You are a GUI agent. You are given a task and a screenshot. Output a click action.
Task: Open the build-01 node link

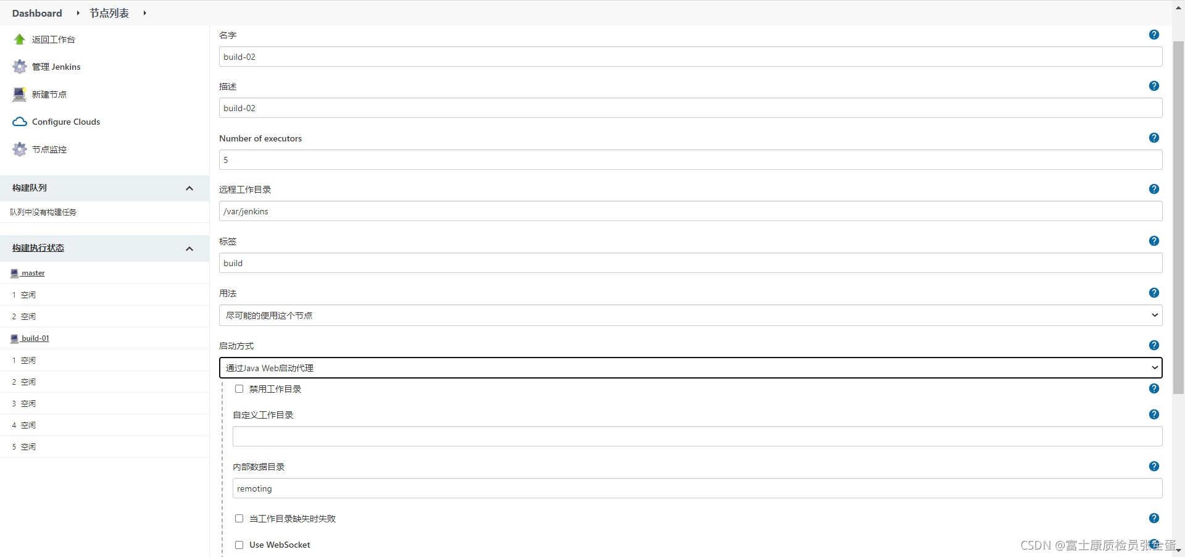click(x=35, y=338)
